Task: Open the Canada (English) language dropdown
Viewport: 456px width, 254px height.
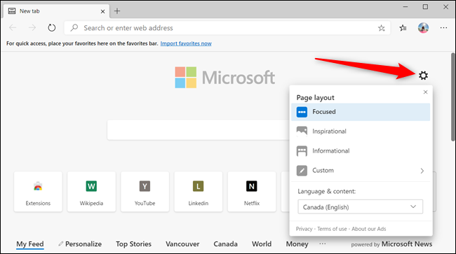Action: [x=361, y=207]
